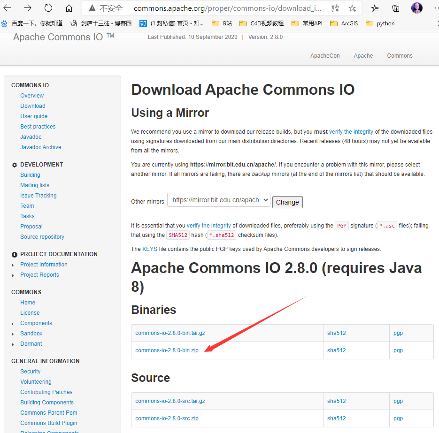Screen dimensions: 439x433
Task: Expand the Project Information tree arrow
Action: 13,265
